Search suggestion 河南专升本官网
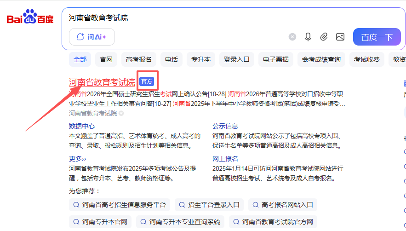Screen dimensions: 406x231 [100, 222]
